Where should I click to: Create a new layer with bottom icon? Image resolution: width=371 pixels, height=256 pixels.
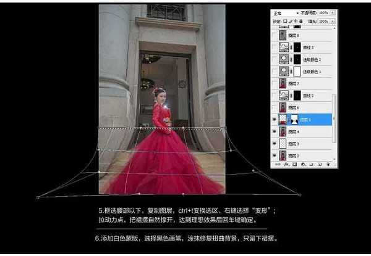[318, 164]
